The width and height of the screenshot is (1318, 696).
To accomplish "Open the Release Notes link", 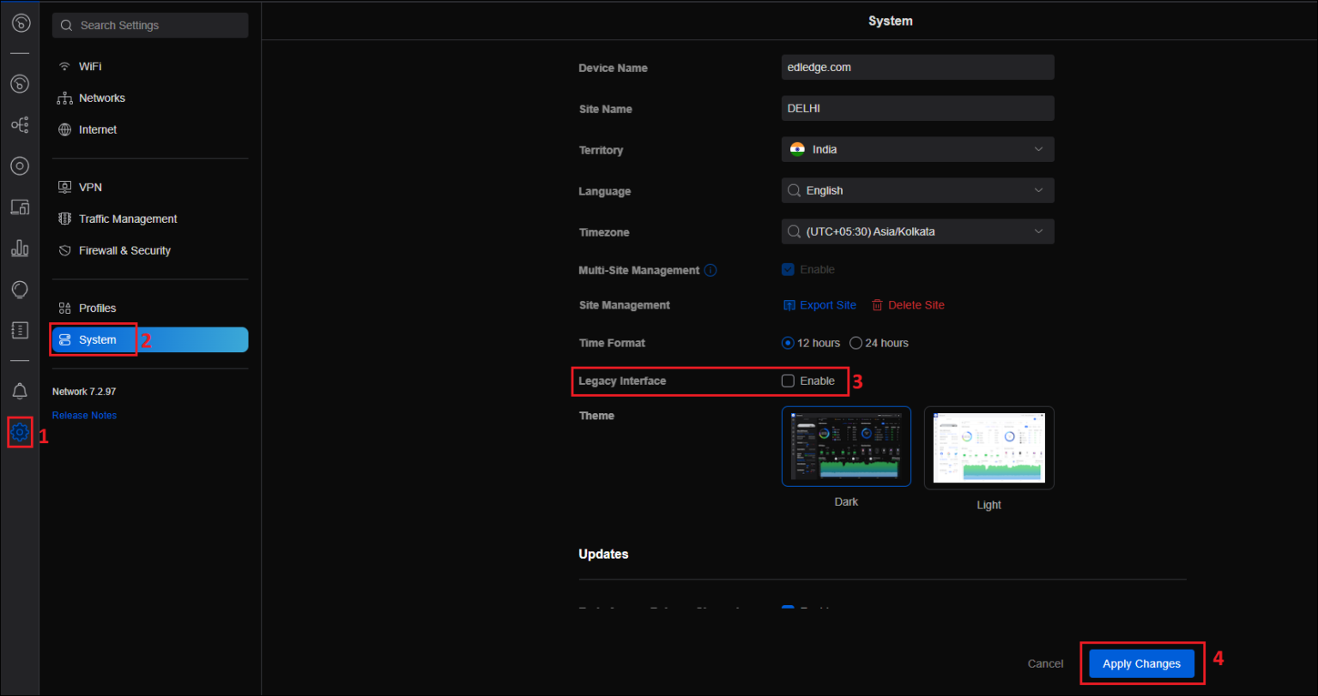I will coord(84,415).
